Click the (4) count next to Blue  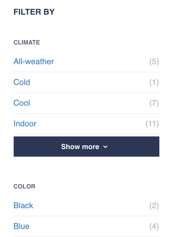[x=154, y=226]
